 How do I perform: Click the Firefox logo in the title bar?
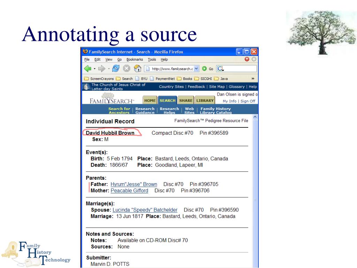(85, 52)
